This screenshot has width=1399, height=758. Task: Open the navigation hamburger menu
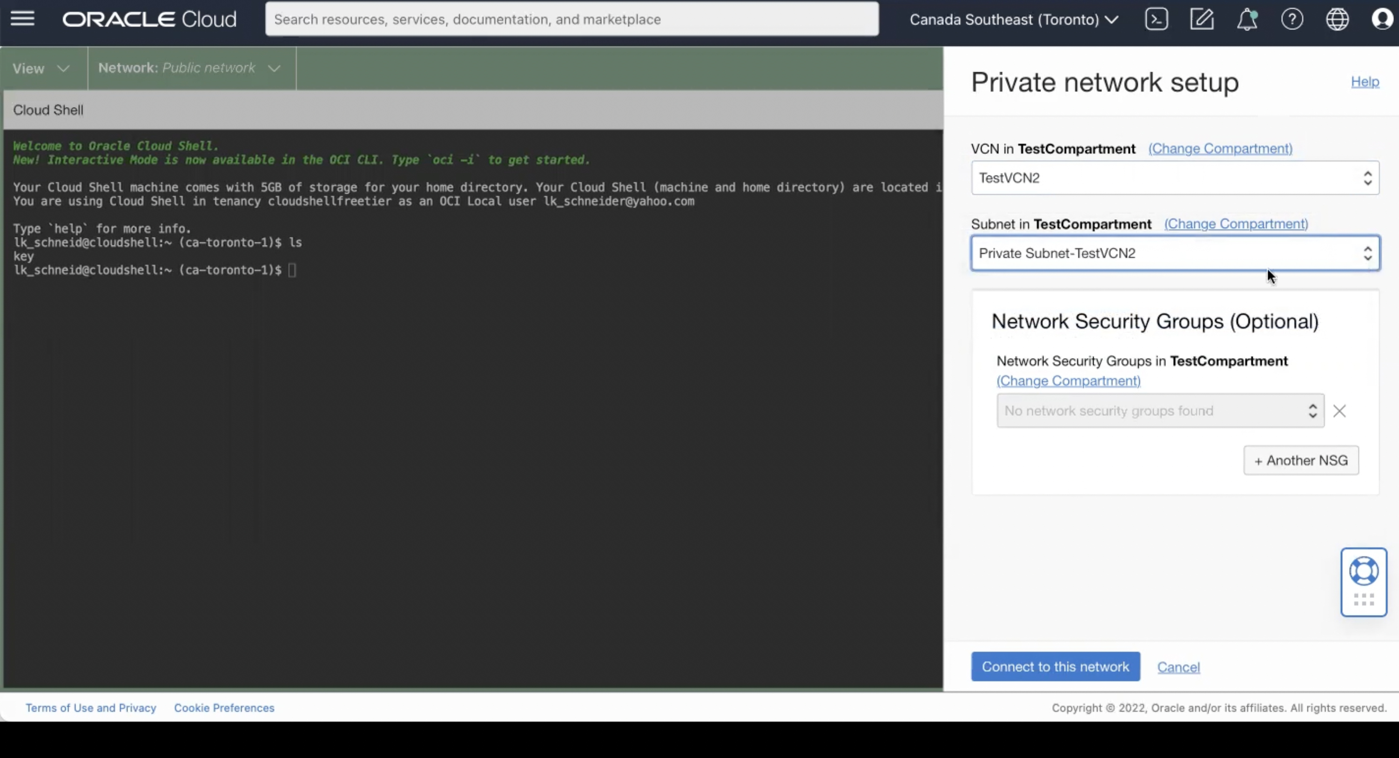22,19
